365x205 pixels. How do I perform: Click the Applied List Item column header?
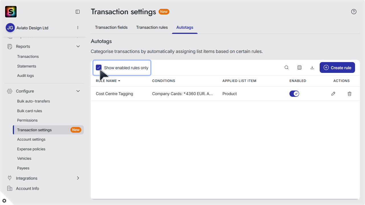point(239,81)
